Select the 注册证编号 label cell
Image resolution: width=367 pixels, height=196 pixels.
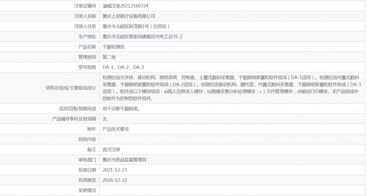click(x=85, y=6)
